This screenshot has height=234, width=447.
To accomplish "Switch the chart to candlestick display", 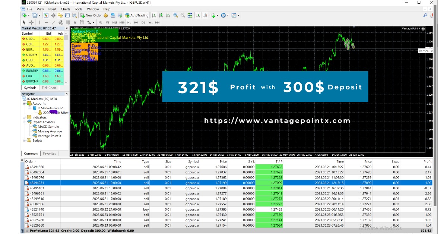I will (x=161, y=15).
